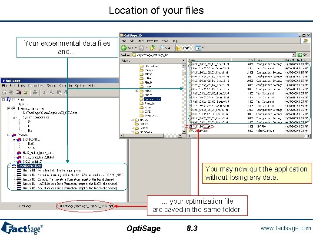313x235 pixels.
Task: Open the Favorites menu in Explorer window
Action: 153,41
